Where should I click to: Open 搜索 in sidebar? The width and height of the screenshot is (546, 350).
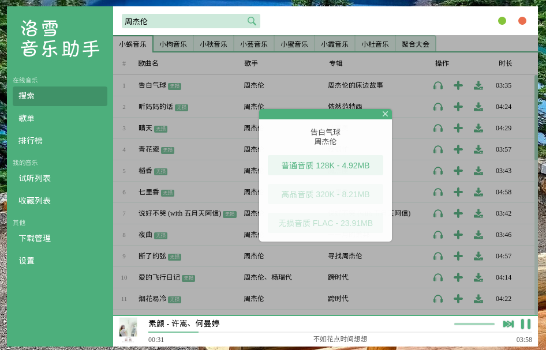(x=60, y=96)
